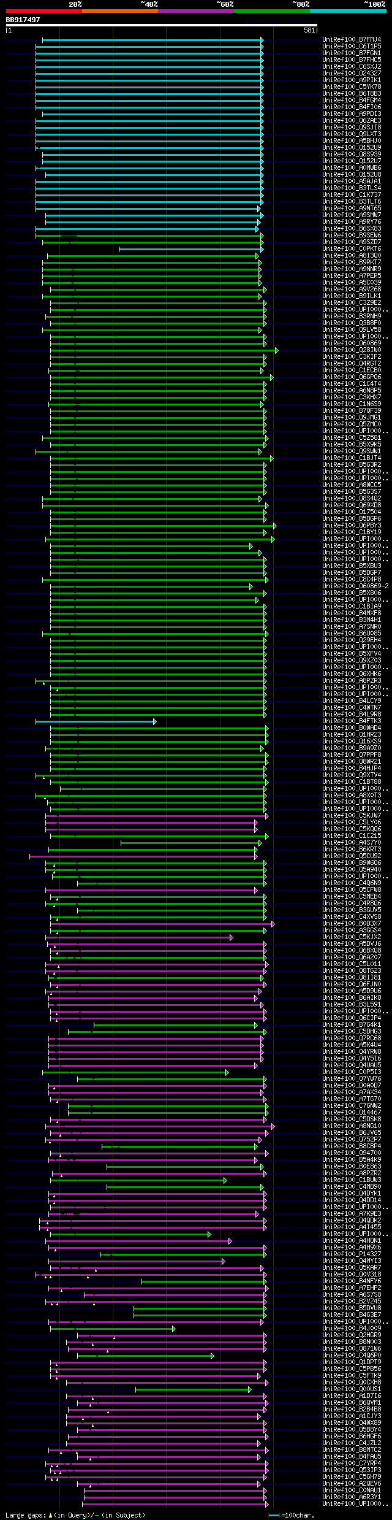The height and width of the screenshot is (1520, 392).
Task: Click the label UniRef100_Q28IW0
Action: point(352,350)
